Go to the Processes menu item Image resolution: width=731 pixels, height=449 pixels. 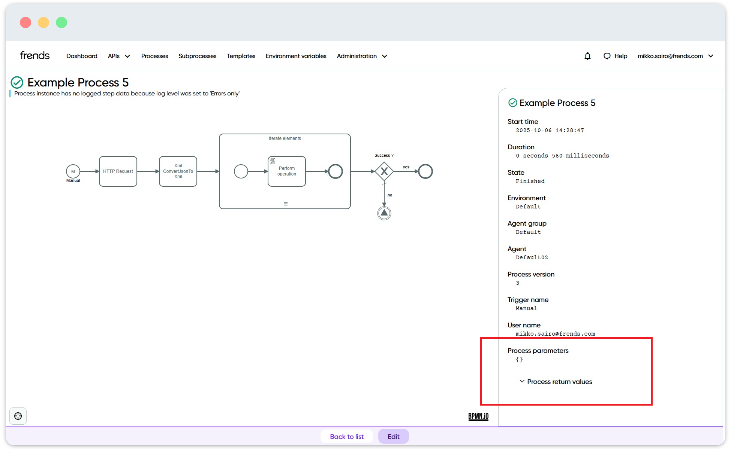point(154,56)
